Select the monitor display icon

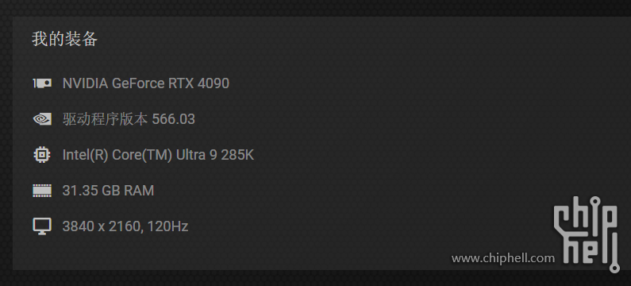pos(42,226)
